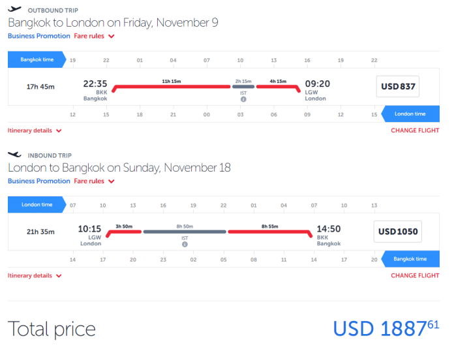454x351 pixels.
Task: Open outbound Business Promotion link
Action: pos(38,36)
